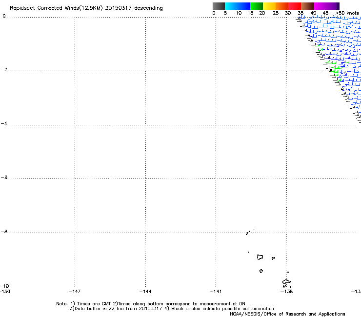This screenshot has width=361, height=317.
Task: Click the '30' label under the color scale
Action: (288, 13)
